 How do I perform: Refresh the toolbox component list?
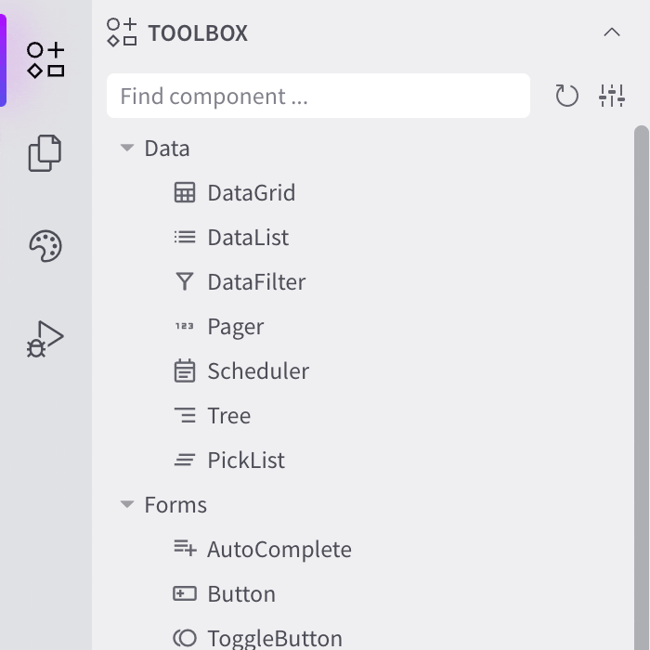click(566, 96)
